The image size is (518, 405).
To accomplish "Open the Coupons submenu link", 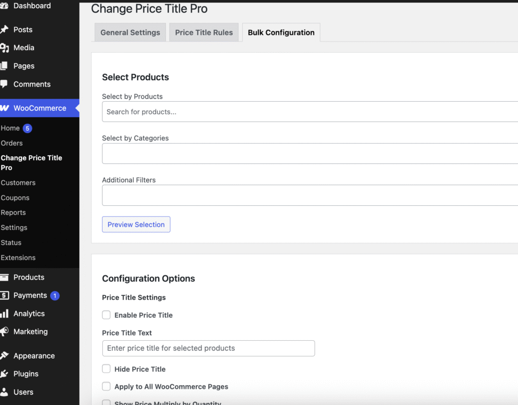I will pyautogui.click(x=15, y=198).
